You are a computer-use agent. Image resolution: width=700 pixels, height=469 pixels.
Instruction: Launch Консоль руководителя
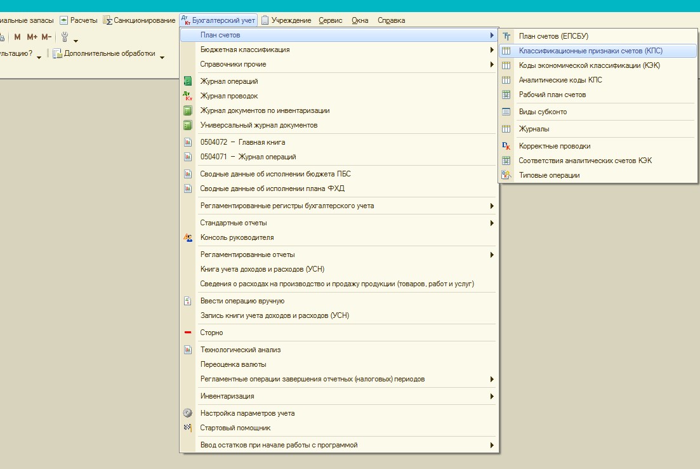[x=237, y=237]
